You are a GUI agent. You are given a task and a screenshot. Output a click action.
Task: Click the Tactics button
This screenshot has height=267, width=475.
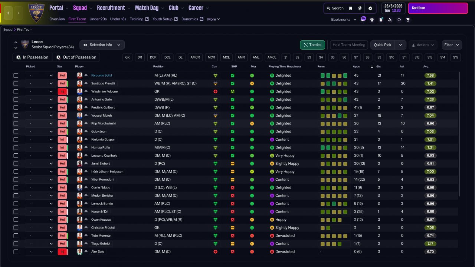pos(312,45)
